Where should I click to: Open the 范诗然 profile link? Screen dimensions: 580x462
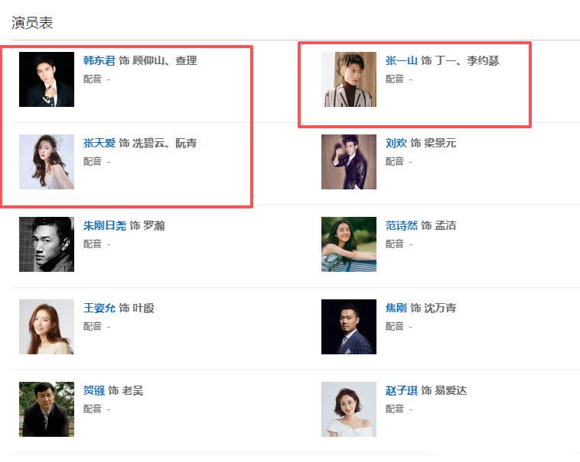[x=401, y=226]
